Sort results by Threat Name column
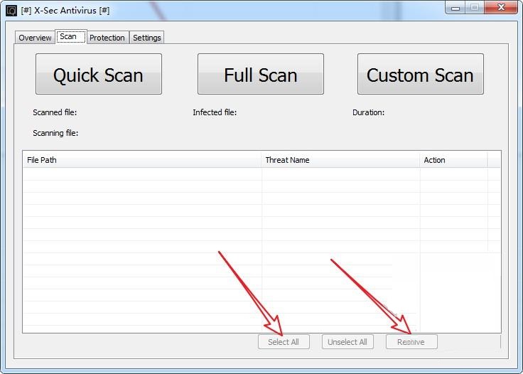Viewport: 523px width, 374px height. (340, 160)
